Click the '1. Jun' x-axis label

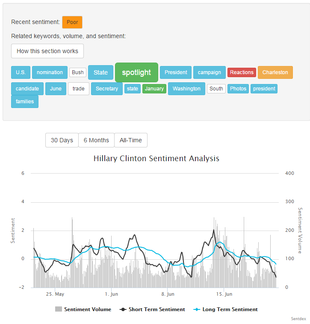[111, 294]
